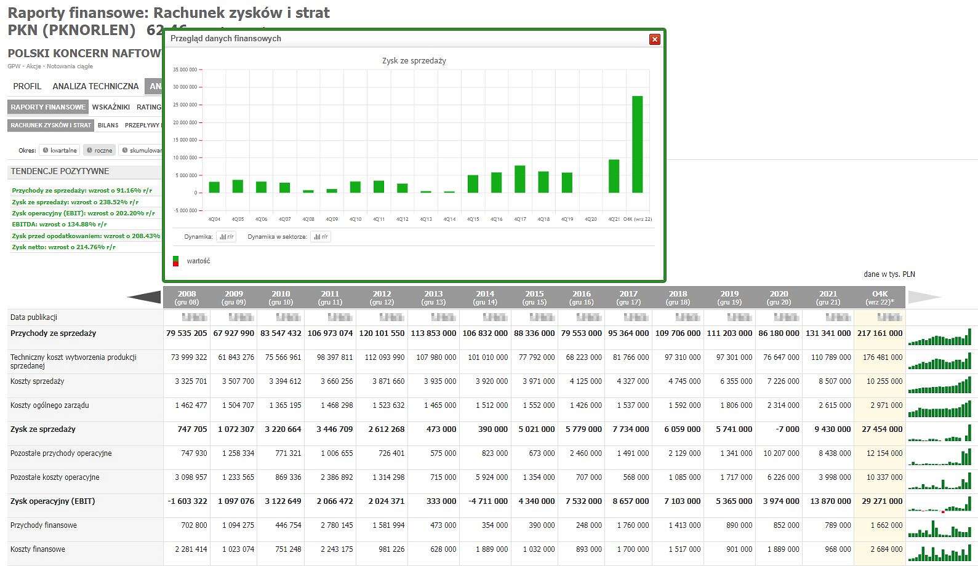Image resolution: width=978 pixels, height=566 pixels.
Task: Click the Zysk ze sprzedaży row label
Action: tap(43, 429)
